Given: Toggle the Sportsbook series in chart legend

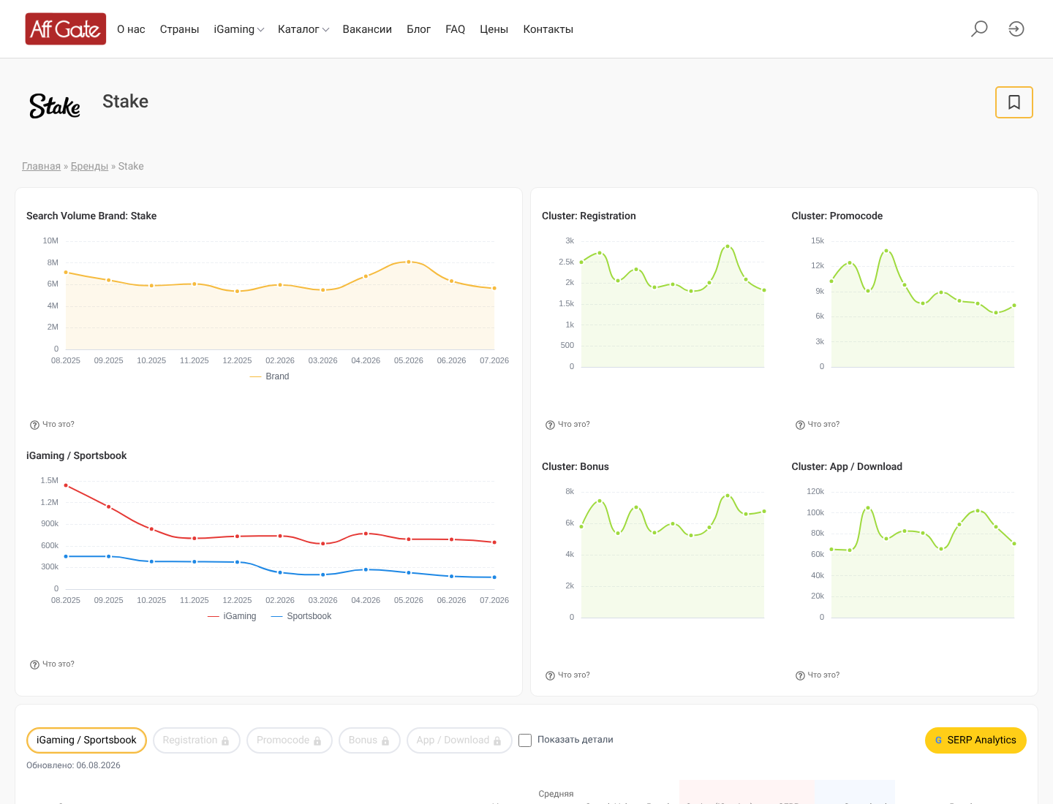Looking at the screenshot, I should (x=301, y=616).
